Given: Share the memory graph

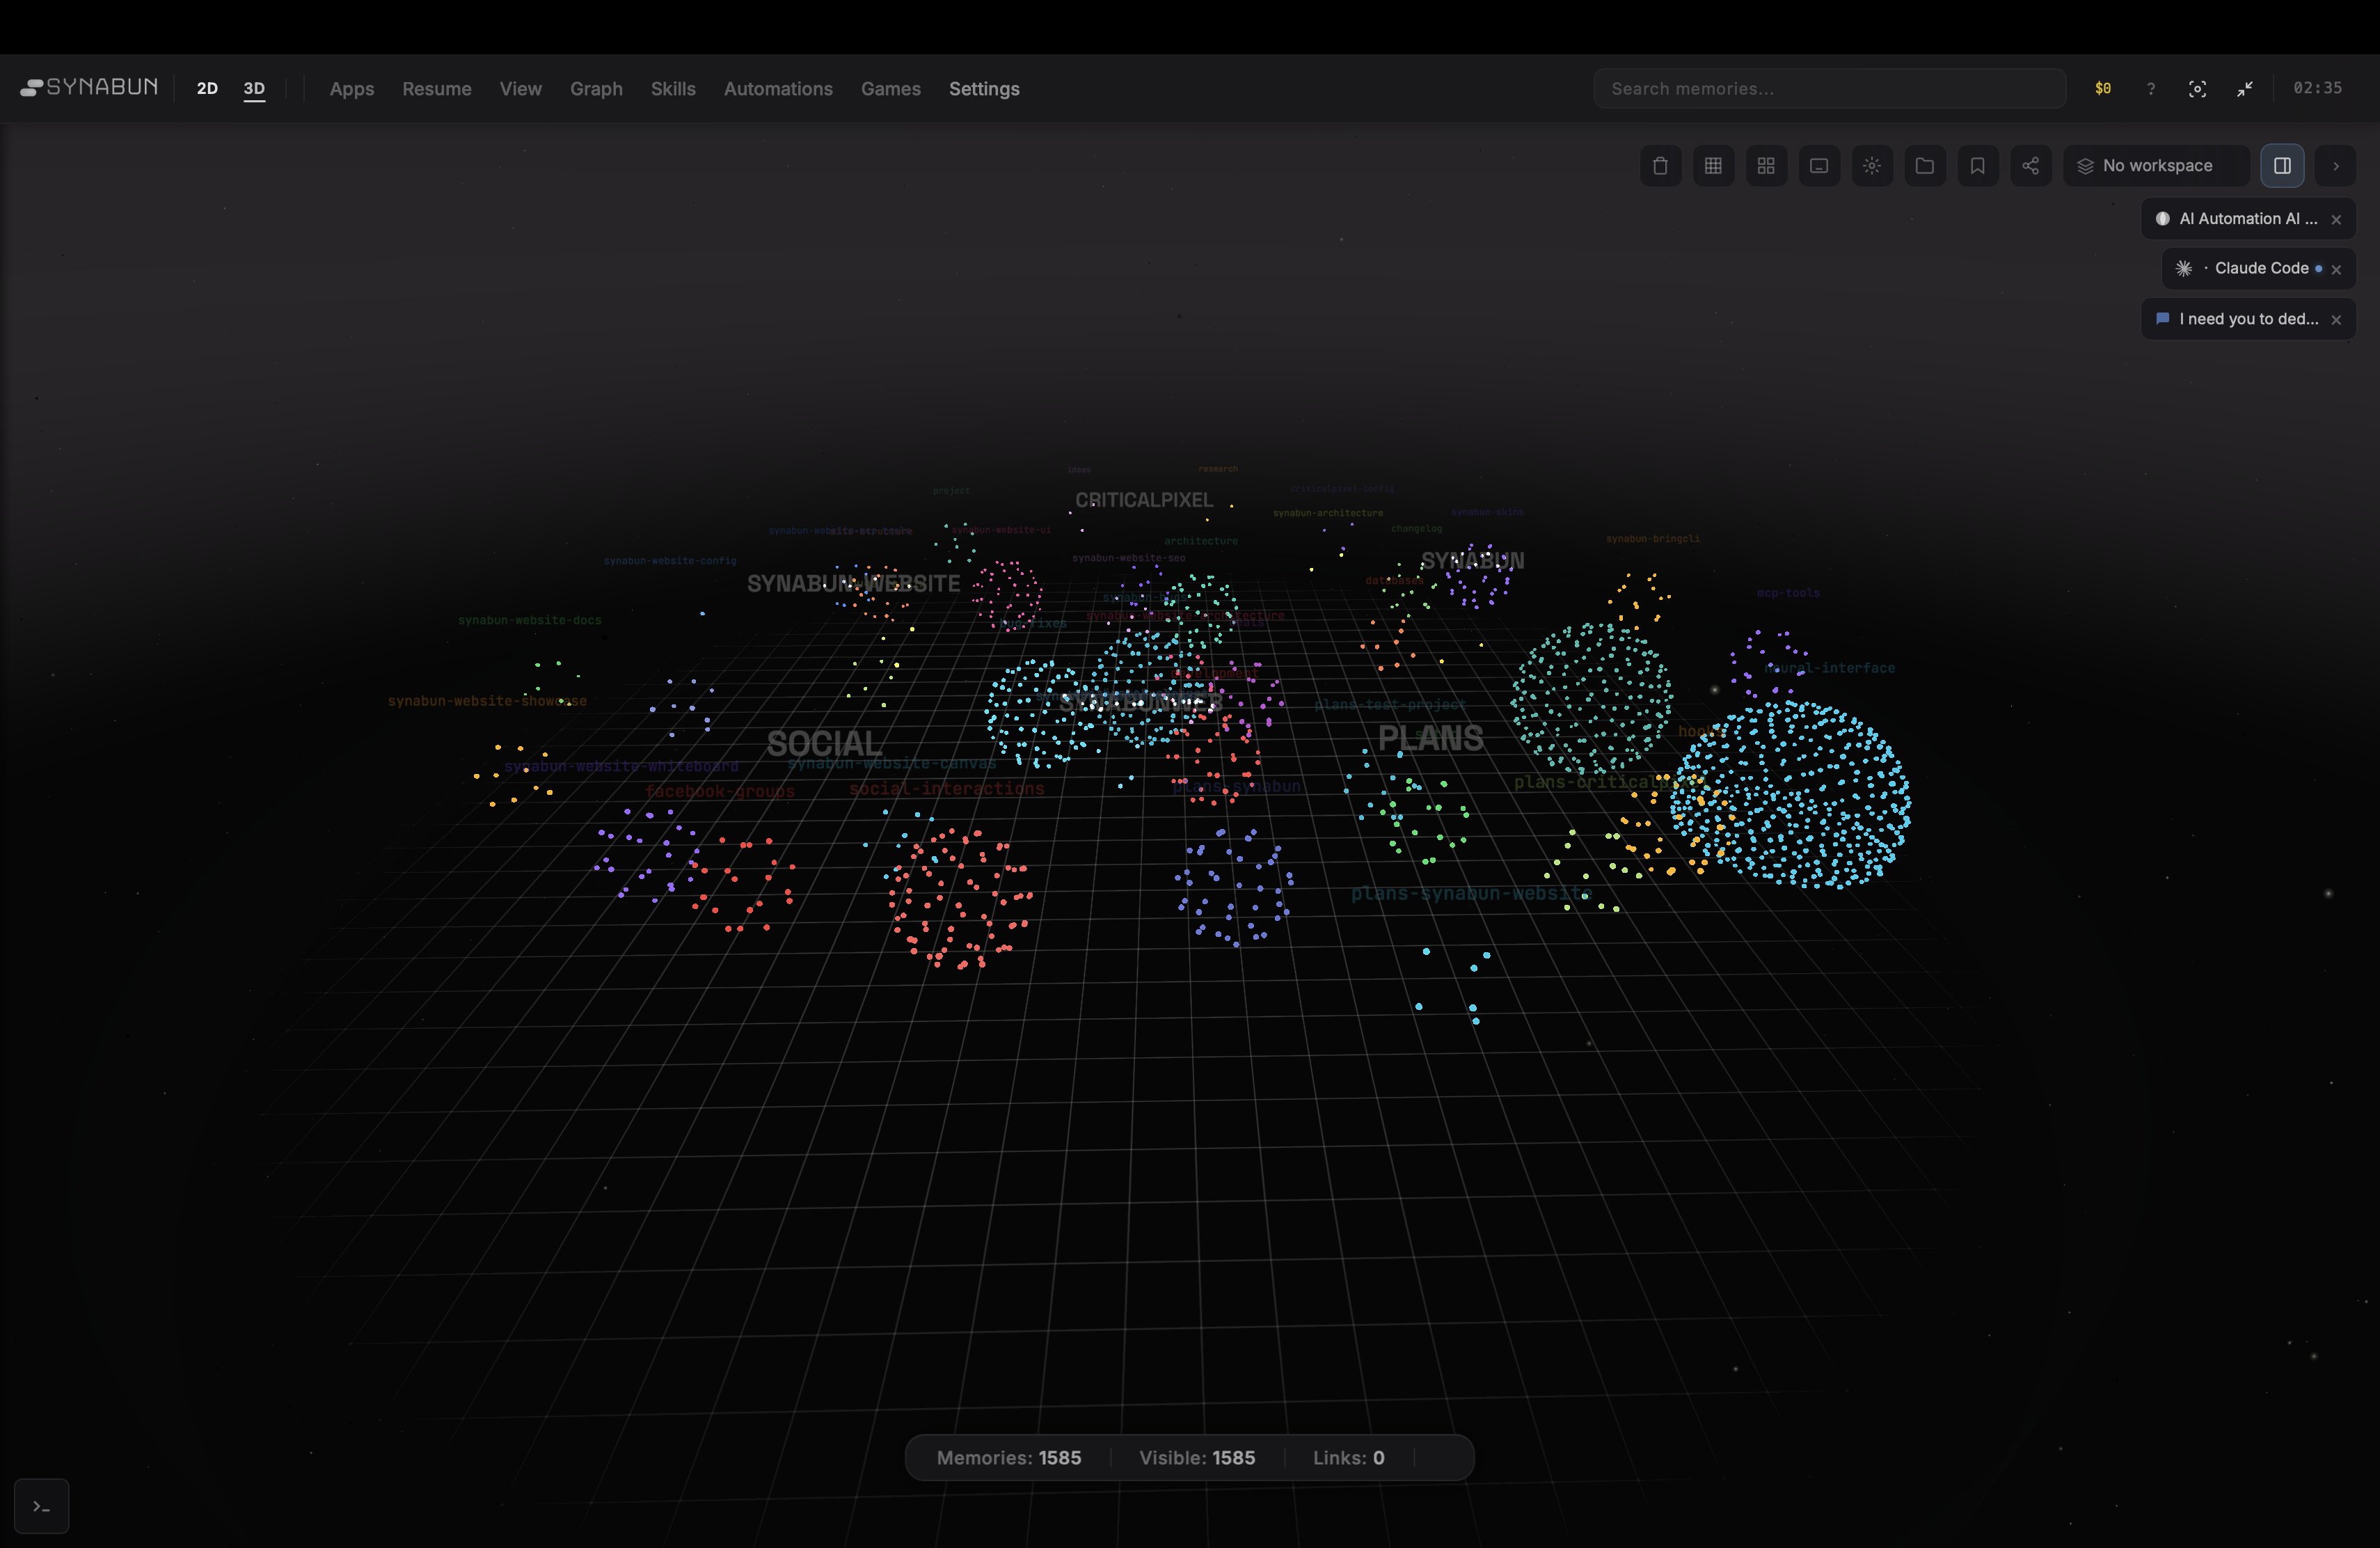Looking at the screenshot, I should pyautogui.click(x=2031, y=165).
